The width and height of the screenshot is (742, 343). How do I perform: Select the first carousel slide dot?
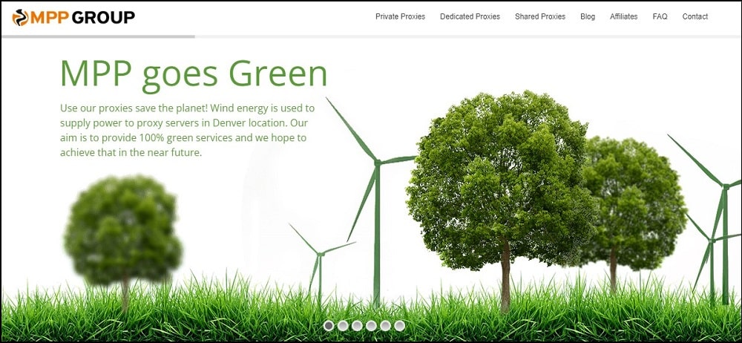point(329,325)
